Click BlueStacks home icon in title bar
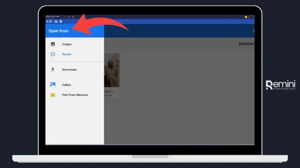The image size is (300, 168). coord(69,17)
